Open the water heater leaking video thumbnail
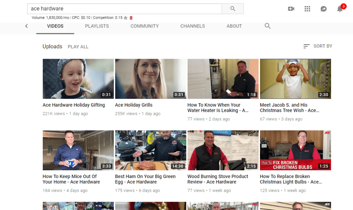The height and width of the screenshot is (210, 353). point(223,79)
